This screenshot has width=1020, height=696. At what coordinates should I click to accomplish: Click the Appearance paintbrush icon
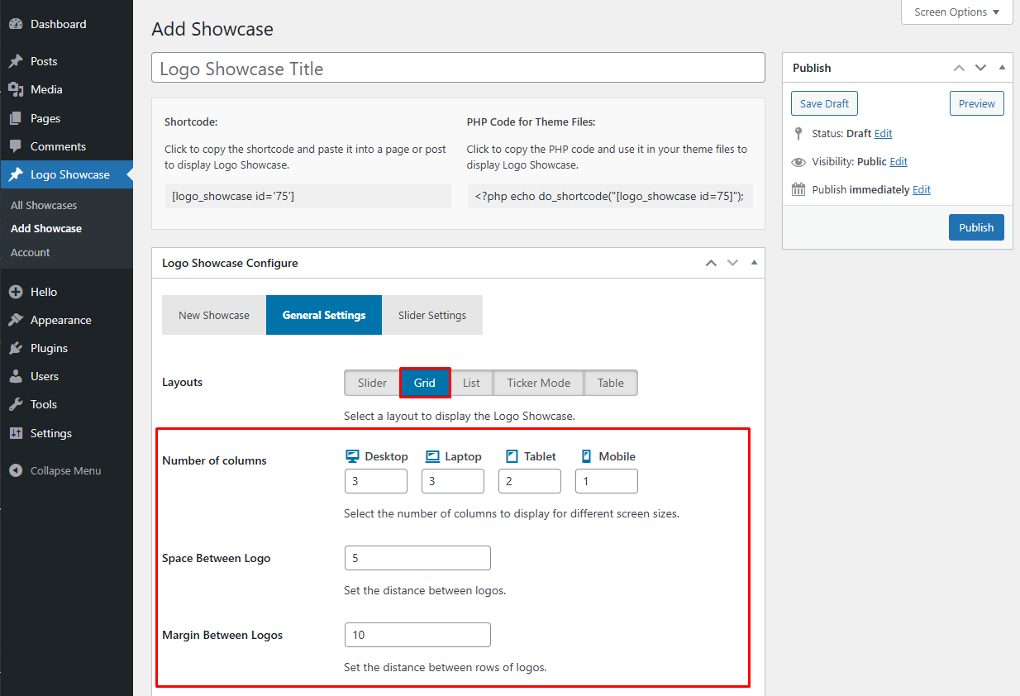pos(15,321)
